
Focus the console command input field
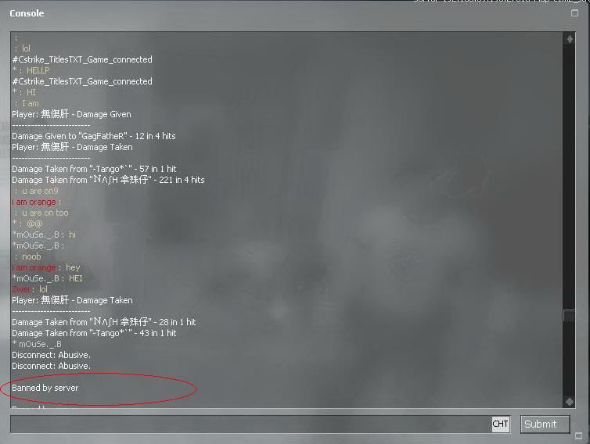[x=250, y=424]
